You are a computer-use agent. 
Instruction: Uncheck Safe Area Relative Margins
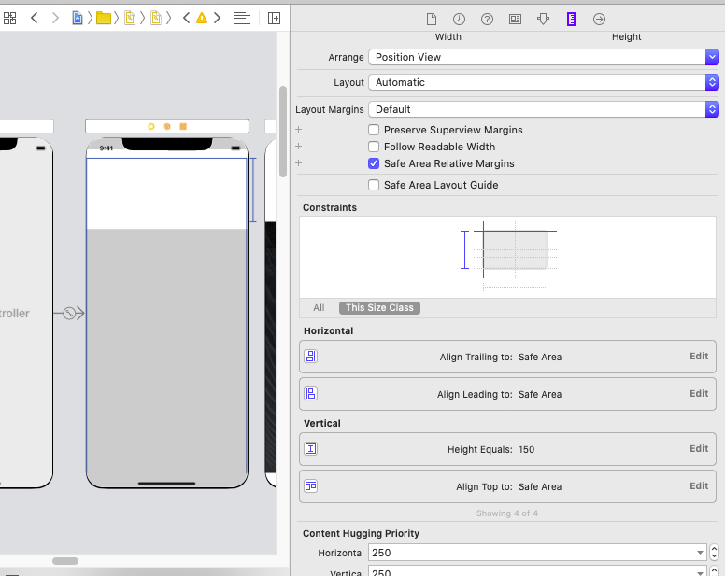tap(374, 163)
